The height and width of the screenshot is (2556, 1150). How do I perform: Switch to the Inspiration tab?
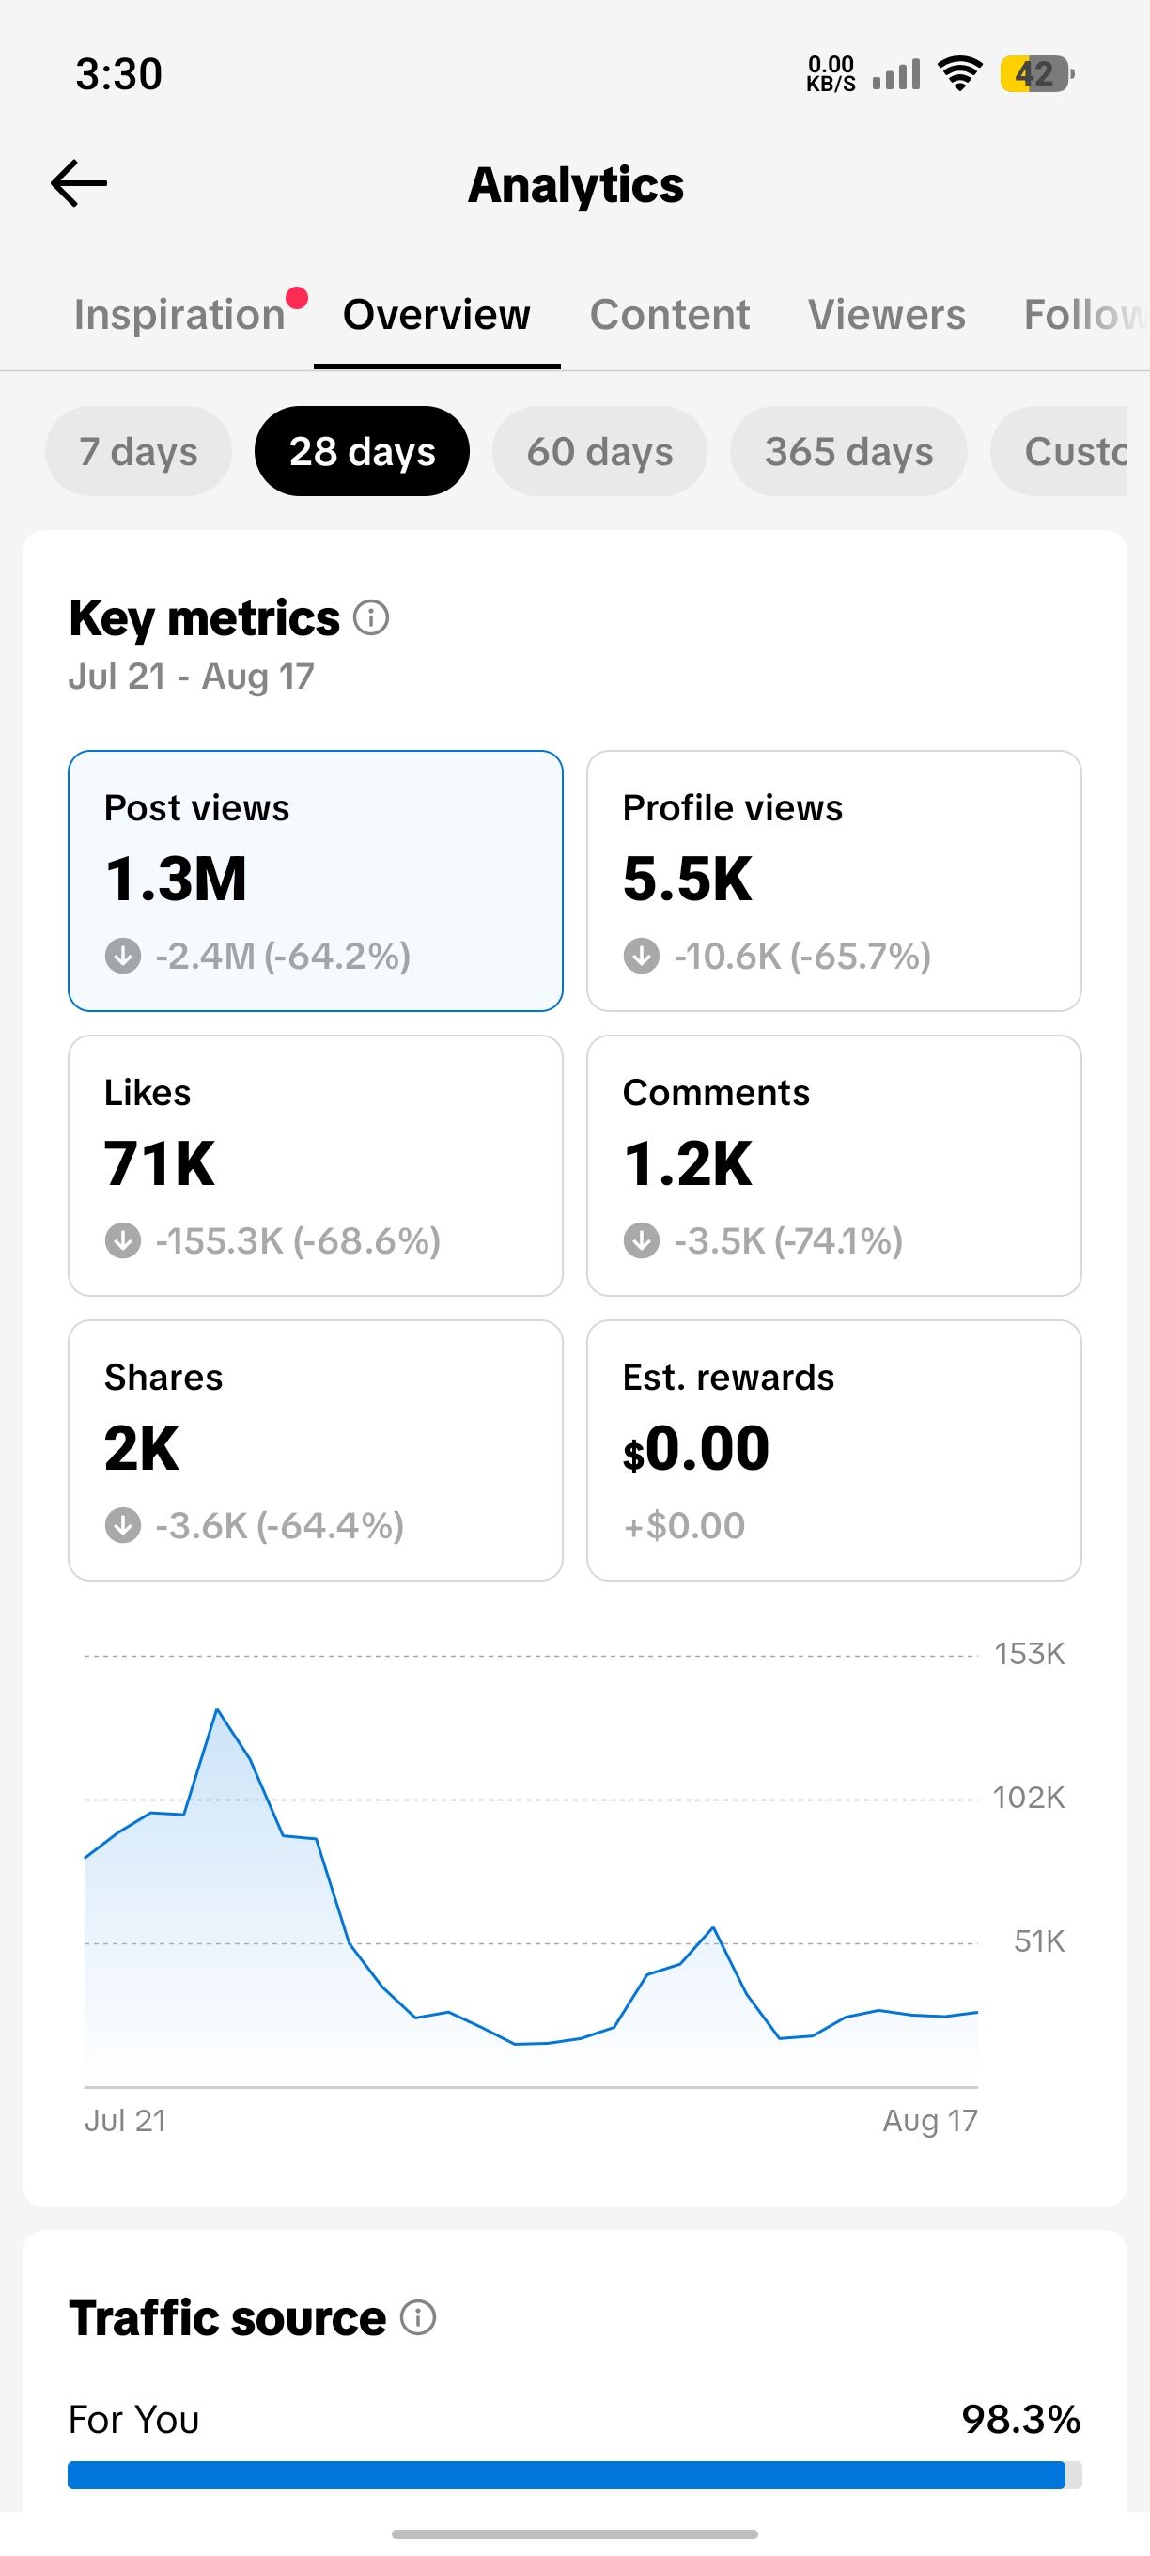tap(179, 315)
